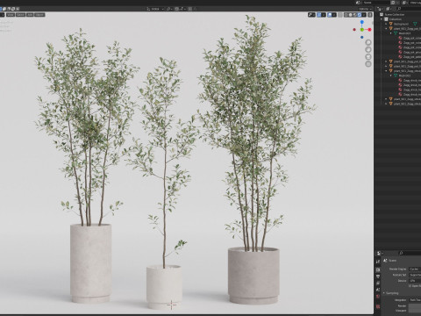Switch to rendered viewport shading
The height and width of the screenshot is (316, 421).
click(360, 15)
